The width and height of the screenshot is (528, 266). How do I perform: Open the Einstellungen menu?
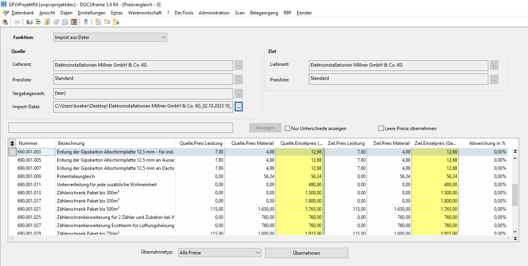pyautogui.click(x=92, y=13)
